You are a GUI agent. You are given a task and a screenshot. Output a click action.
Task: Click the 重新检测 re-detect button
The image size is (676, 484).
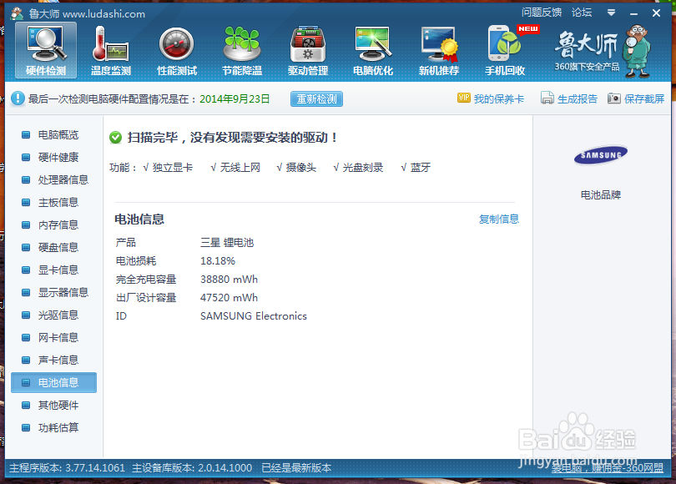[x=316, y=99]
